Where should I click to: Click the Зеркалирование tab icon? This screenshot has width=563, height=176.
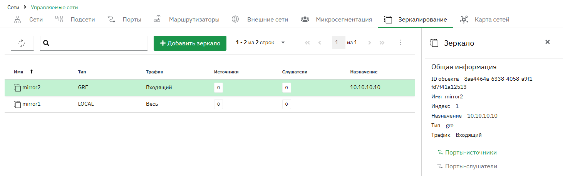coord(388,20)
